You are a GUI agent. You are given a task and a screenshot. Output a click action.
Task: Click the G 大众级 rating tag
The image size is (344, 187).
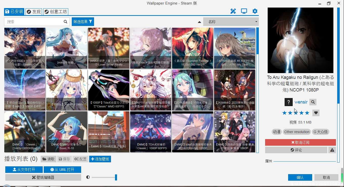320,132
